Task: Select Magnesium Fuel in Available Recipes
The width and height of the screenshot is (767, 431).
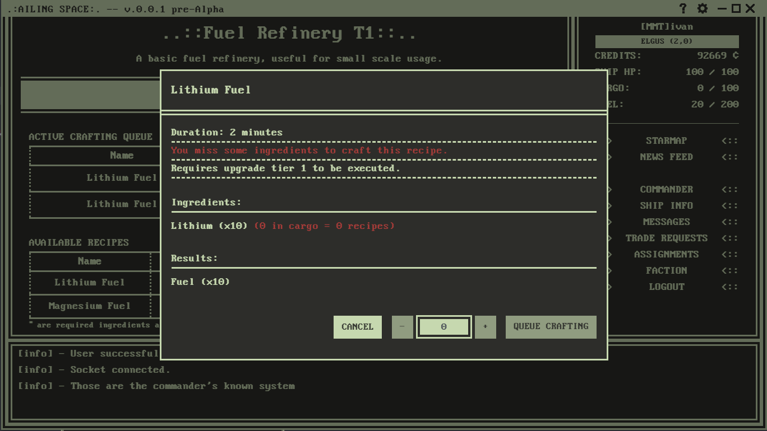Action: [x=90, y=306]
